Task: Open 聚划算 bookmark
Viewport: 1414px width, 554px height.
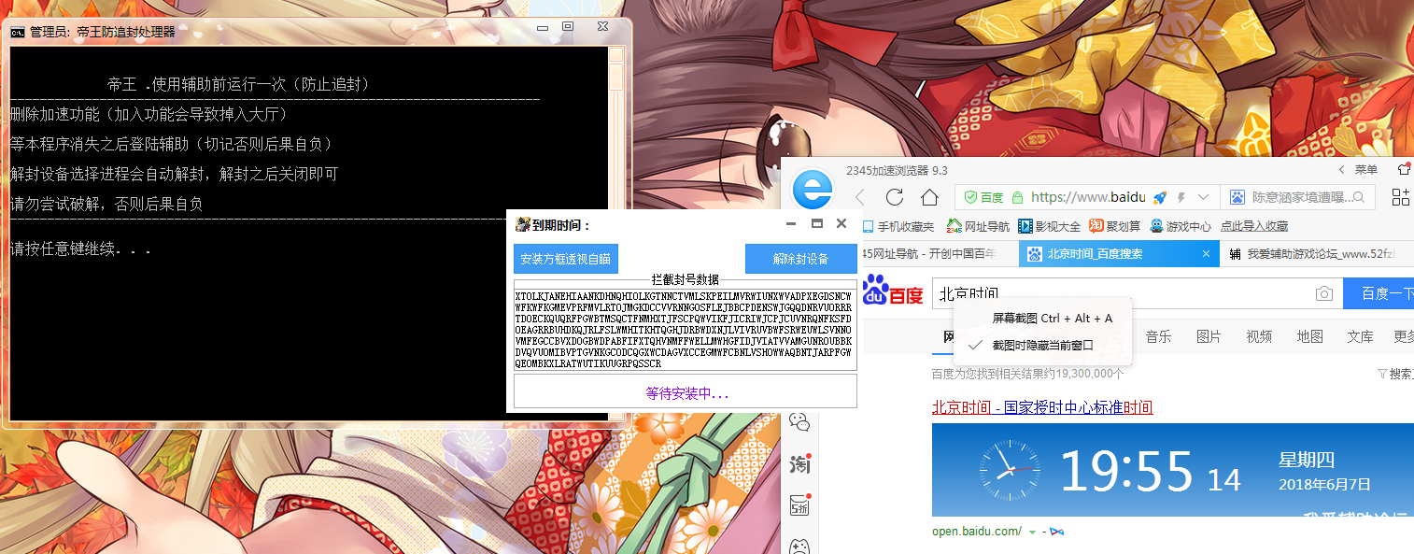Action: pyautogui.click(x=1115, y=226)
